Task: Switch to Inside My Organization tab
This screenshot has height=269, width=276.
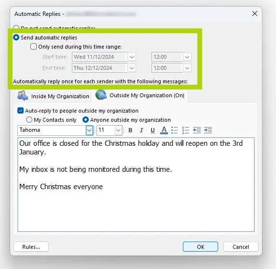Action: (x=53, y=96)
